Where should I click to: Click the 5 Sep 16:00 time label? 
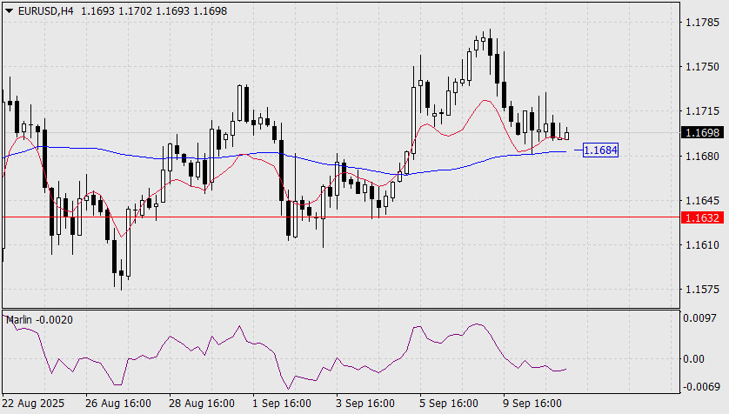coord(449,404)
